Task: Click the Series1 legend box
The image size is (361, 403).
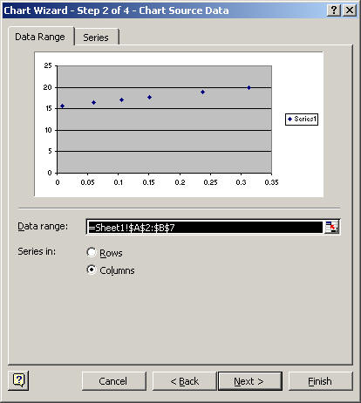Action: (x=302, y=120)
